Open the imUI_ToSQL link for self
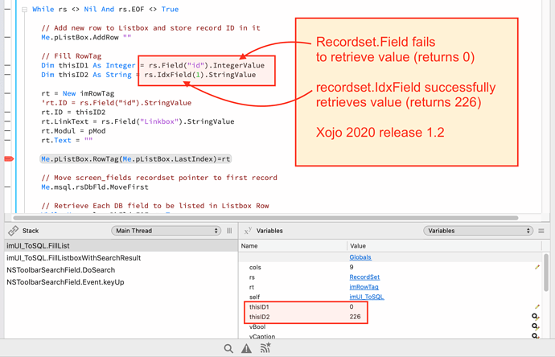Screen dimensions: 555x357 (367, 297)
